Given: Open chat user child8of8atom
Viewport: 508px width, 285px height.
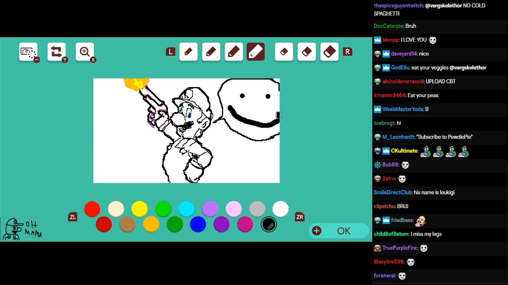Looking at the screenshot, I should tap(391, 234).
